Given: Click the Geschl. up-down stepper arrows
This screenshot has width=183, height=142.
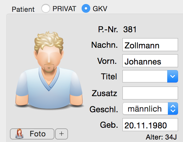Looking at the screenshot, I should point(173,109).
